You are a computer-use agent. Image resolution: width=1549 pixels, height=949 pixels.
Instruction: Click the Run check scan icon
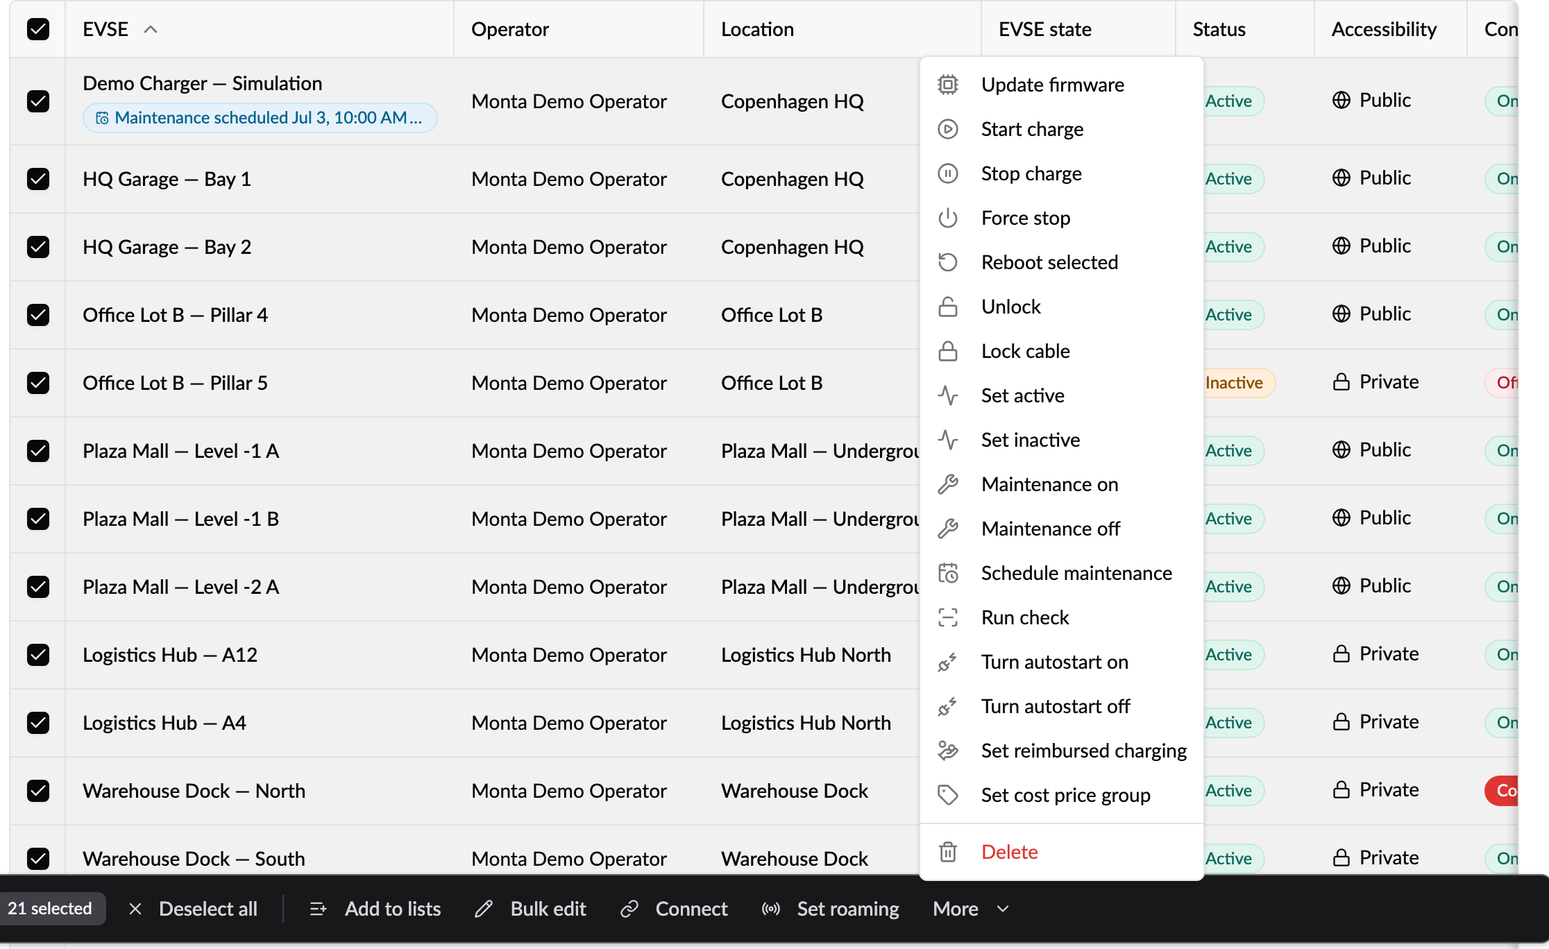tap(948, 617)
